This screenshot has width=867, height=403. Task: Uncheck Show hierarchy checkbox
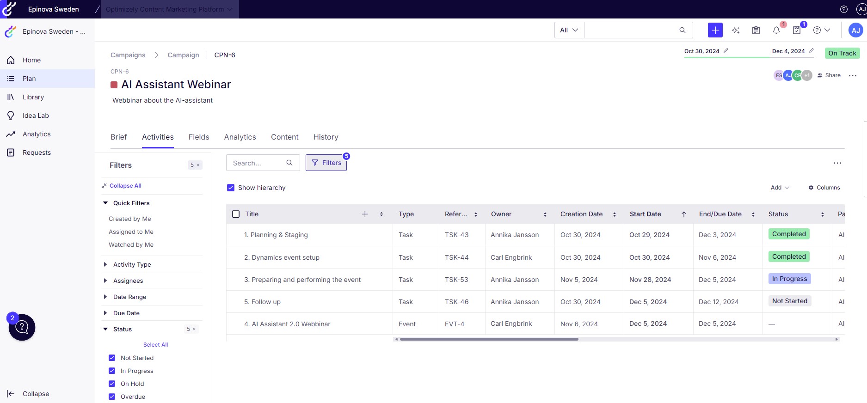click(231, 188)
